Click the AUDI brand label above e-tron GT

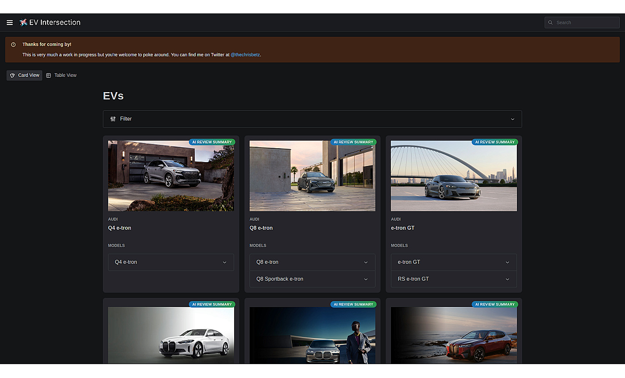tap(396, 219)
